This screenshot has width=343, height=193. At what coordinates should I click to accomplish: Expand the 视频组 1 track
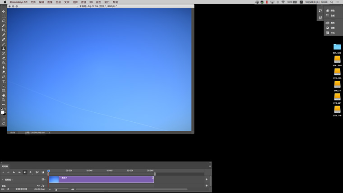[2, 179]
